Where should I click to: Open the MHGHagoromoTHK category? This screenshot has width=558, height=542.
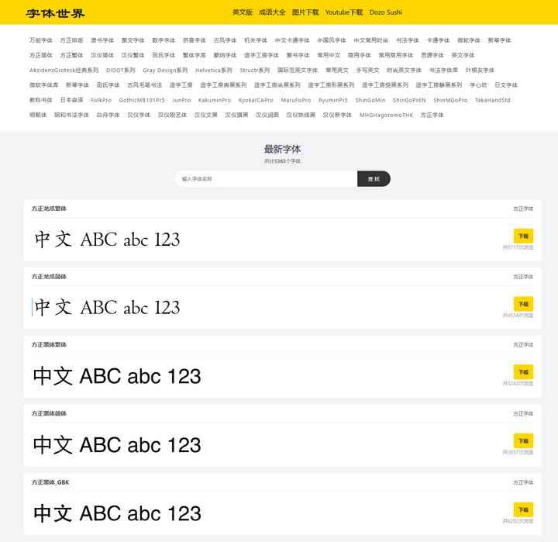[386, 115]
